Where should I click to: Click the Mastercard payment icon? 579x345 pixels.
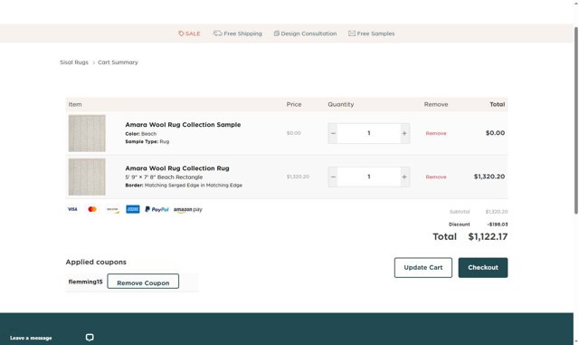pos(92,209)
